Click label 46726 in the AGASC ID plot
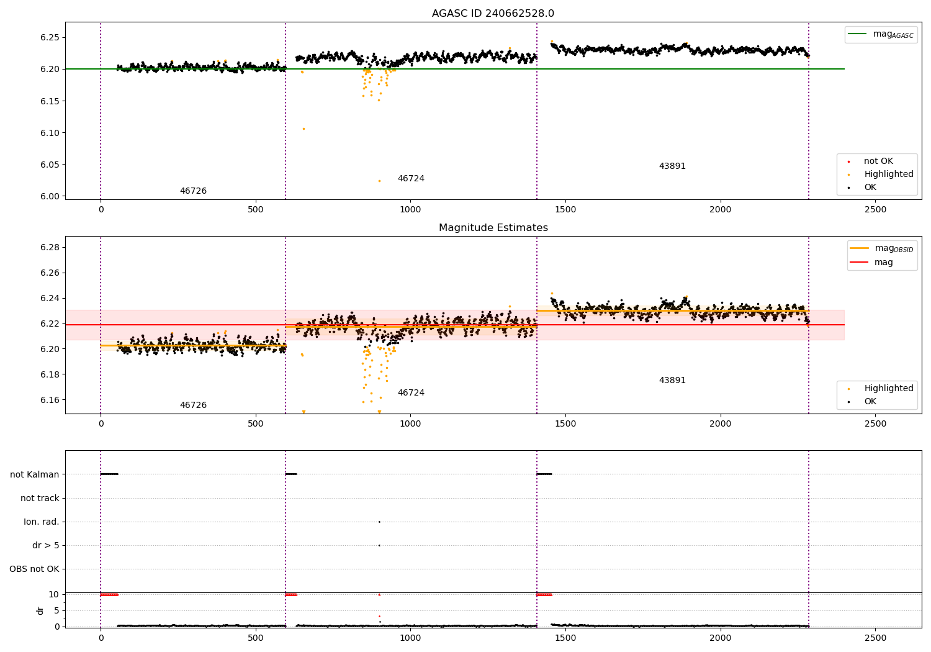Screen dimensions: 931x652 coord(193,191)
